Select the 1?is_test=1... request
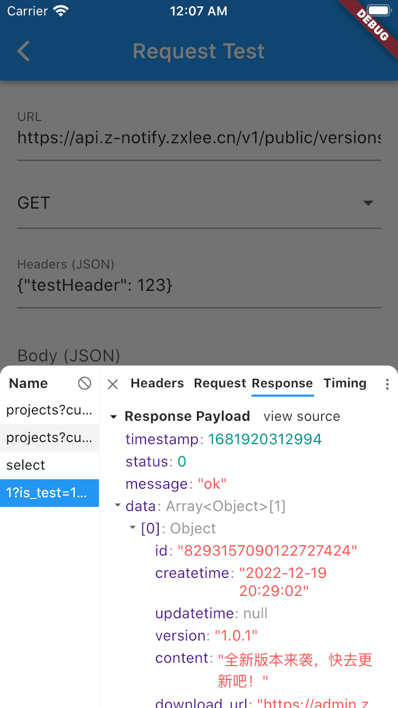The width and height of the screenshot is (398, 708). pyautogui.click(x=49, y=493)
